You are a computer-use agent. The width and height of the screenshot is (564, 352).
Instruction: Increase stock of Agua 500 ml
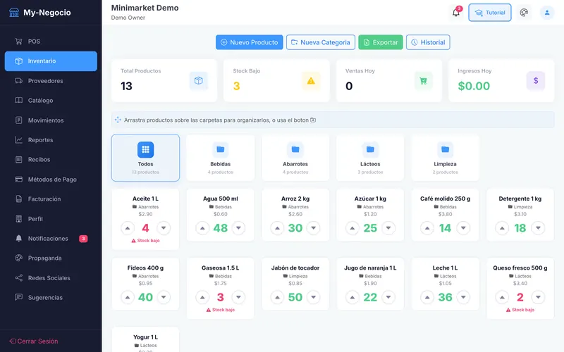coord(202,227)
